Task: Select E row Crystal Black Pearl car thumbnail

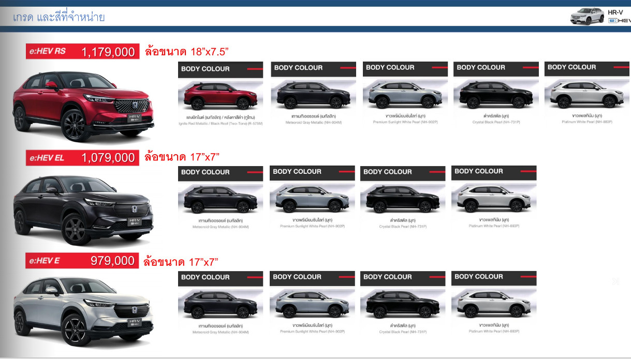Action: tap(403, 305)
